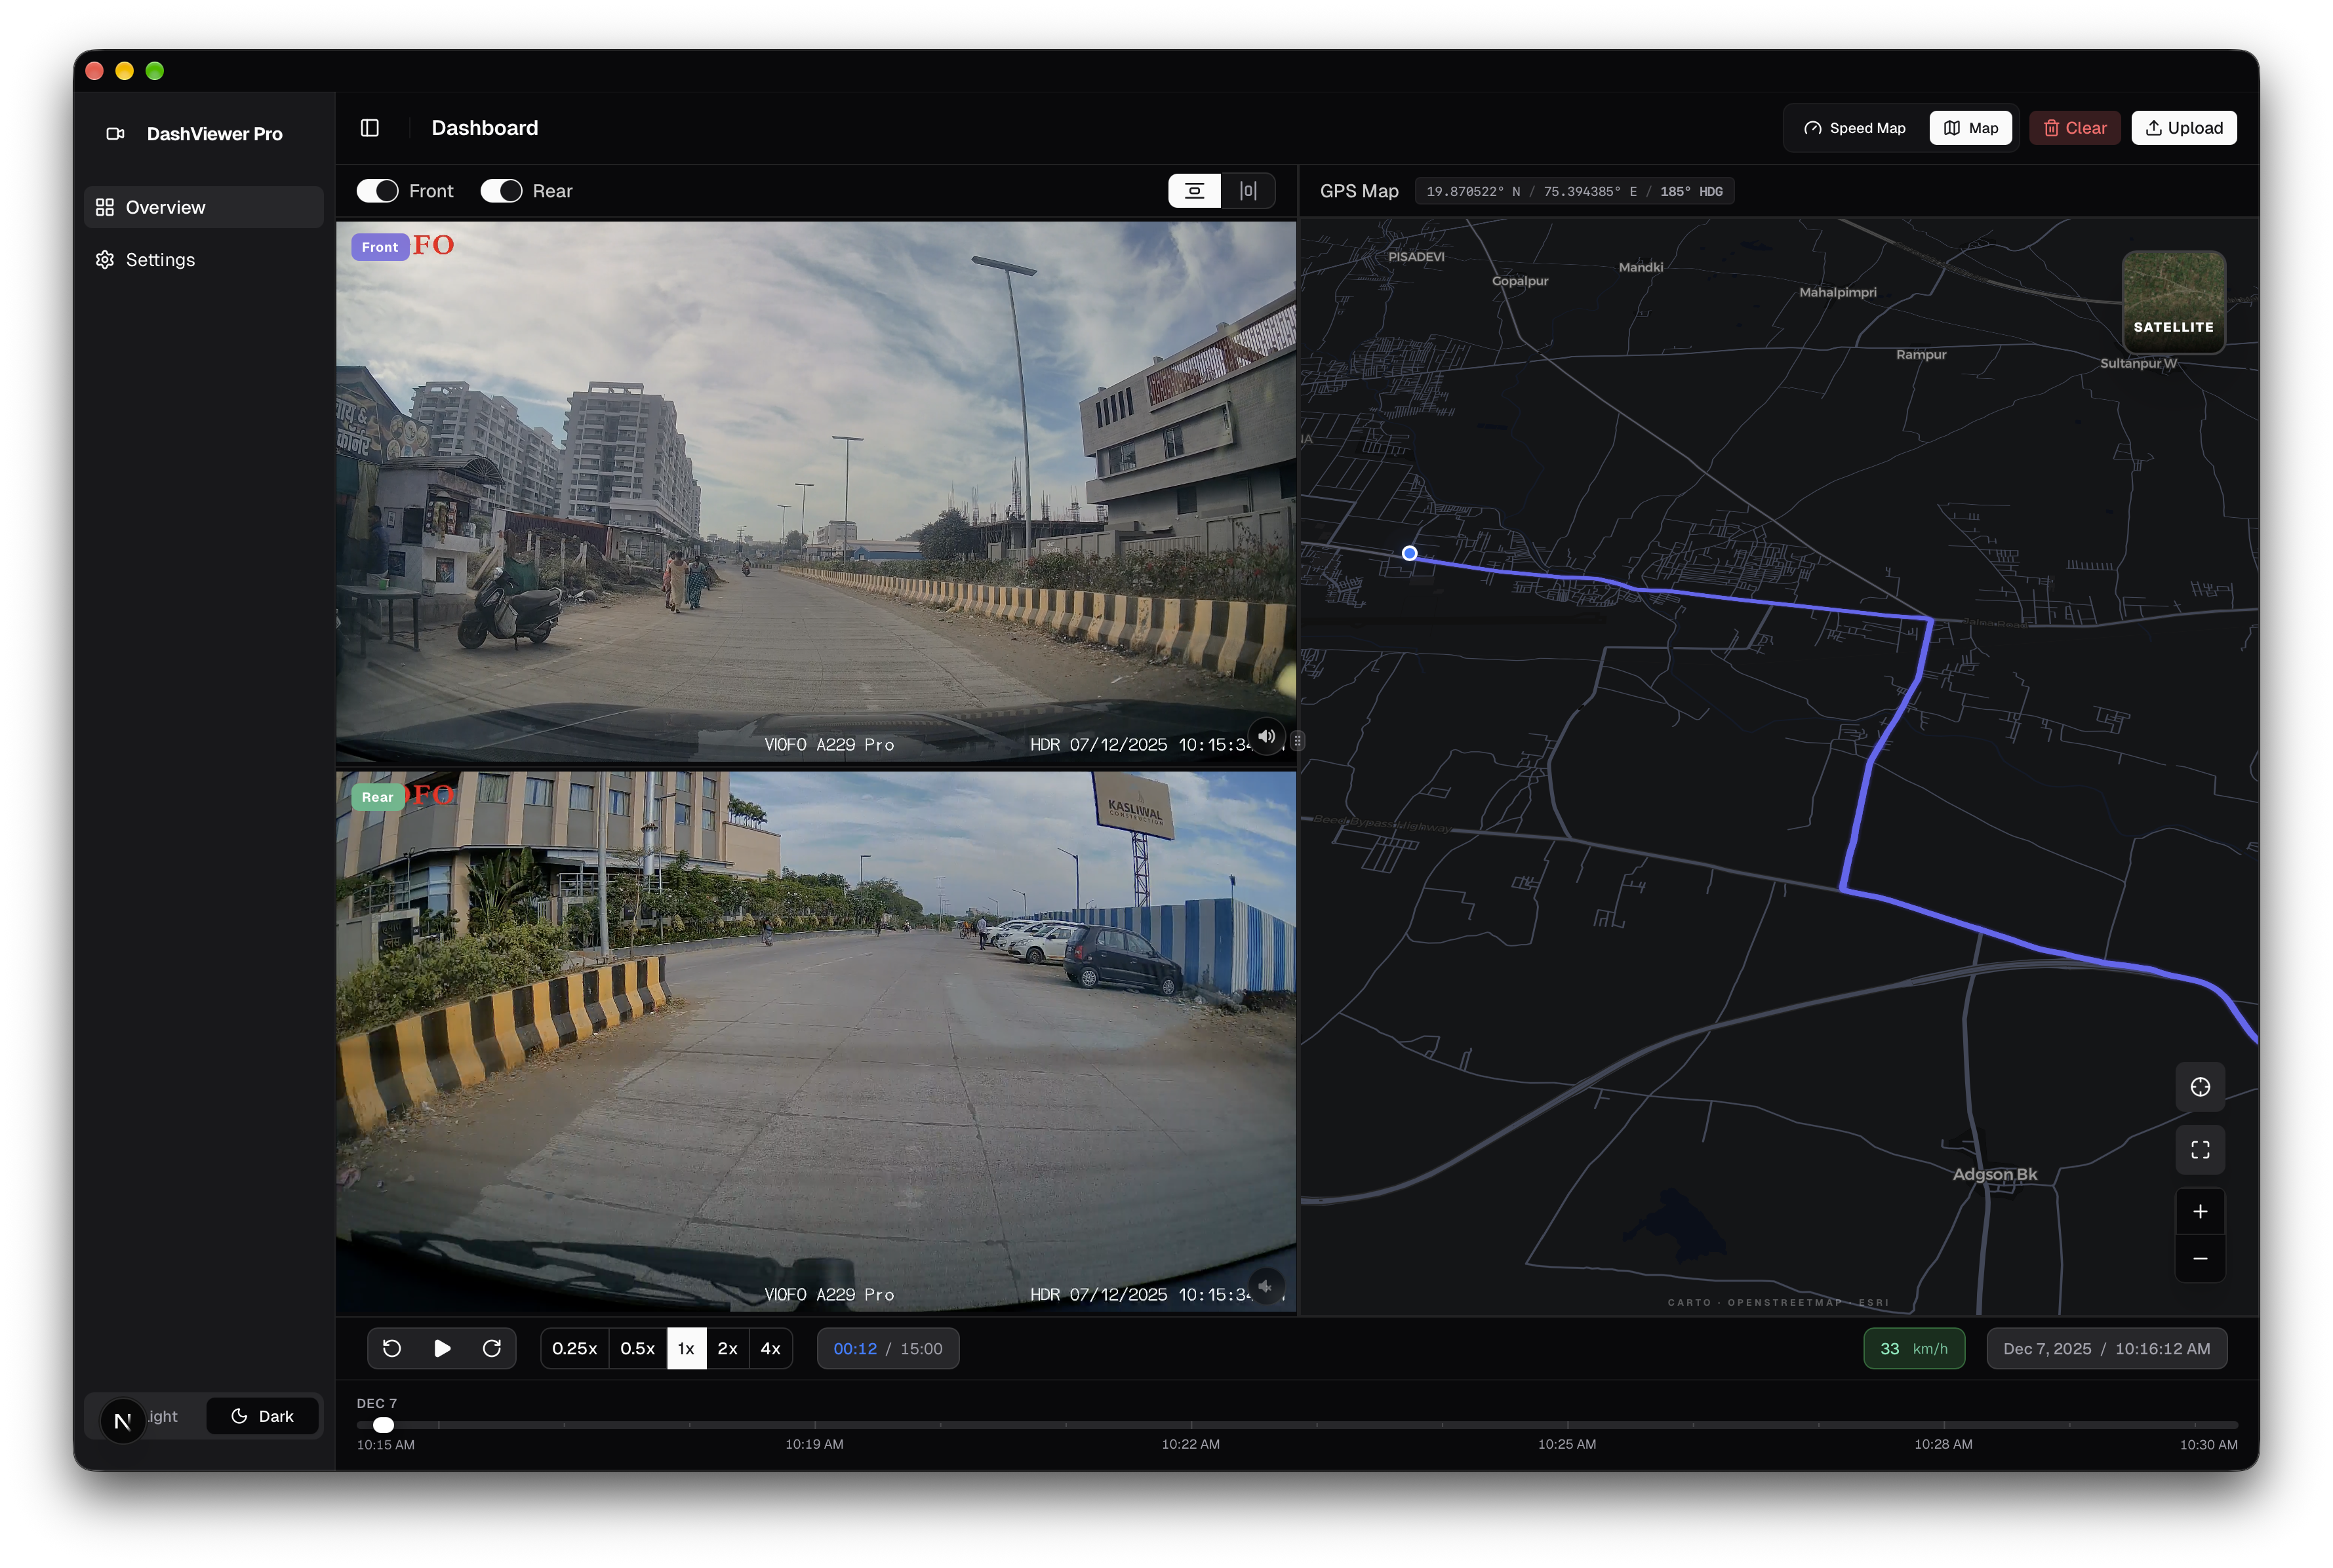The width and height of the screenshot is (2333, 1568).
Task: Switch to Speed Map view
Action: (x=1855, y=128)
